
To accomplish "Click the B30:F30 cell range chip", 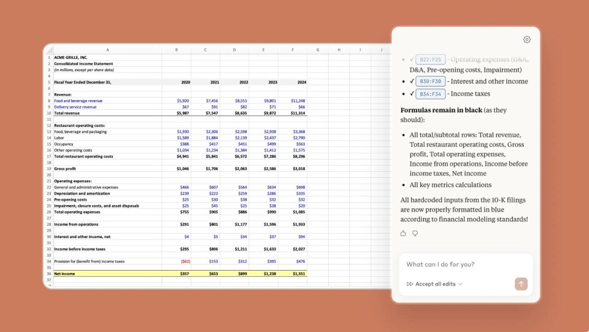I will point(429,81).
